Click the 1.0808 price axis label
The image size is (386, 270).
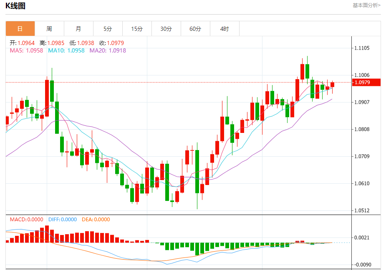coord(362,129)
